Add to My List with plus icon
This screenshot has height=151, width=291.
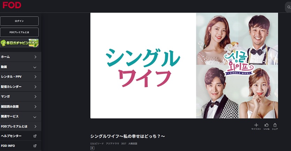click(x=256, y=125)
